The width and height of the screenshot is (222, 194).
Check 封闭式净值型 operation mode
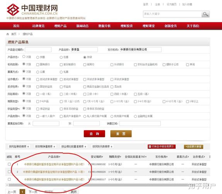pos(61,80)
